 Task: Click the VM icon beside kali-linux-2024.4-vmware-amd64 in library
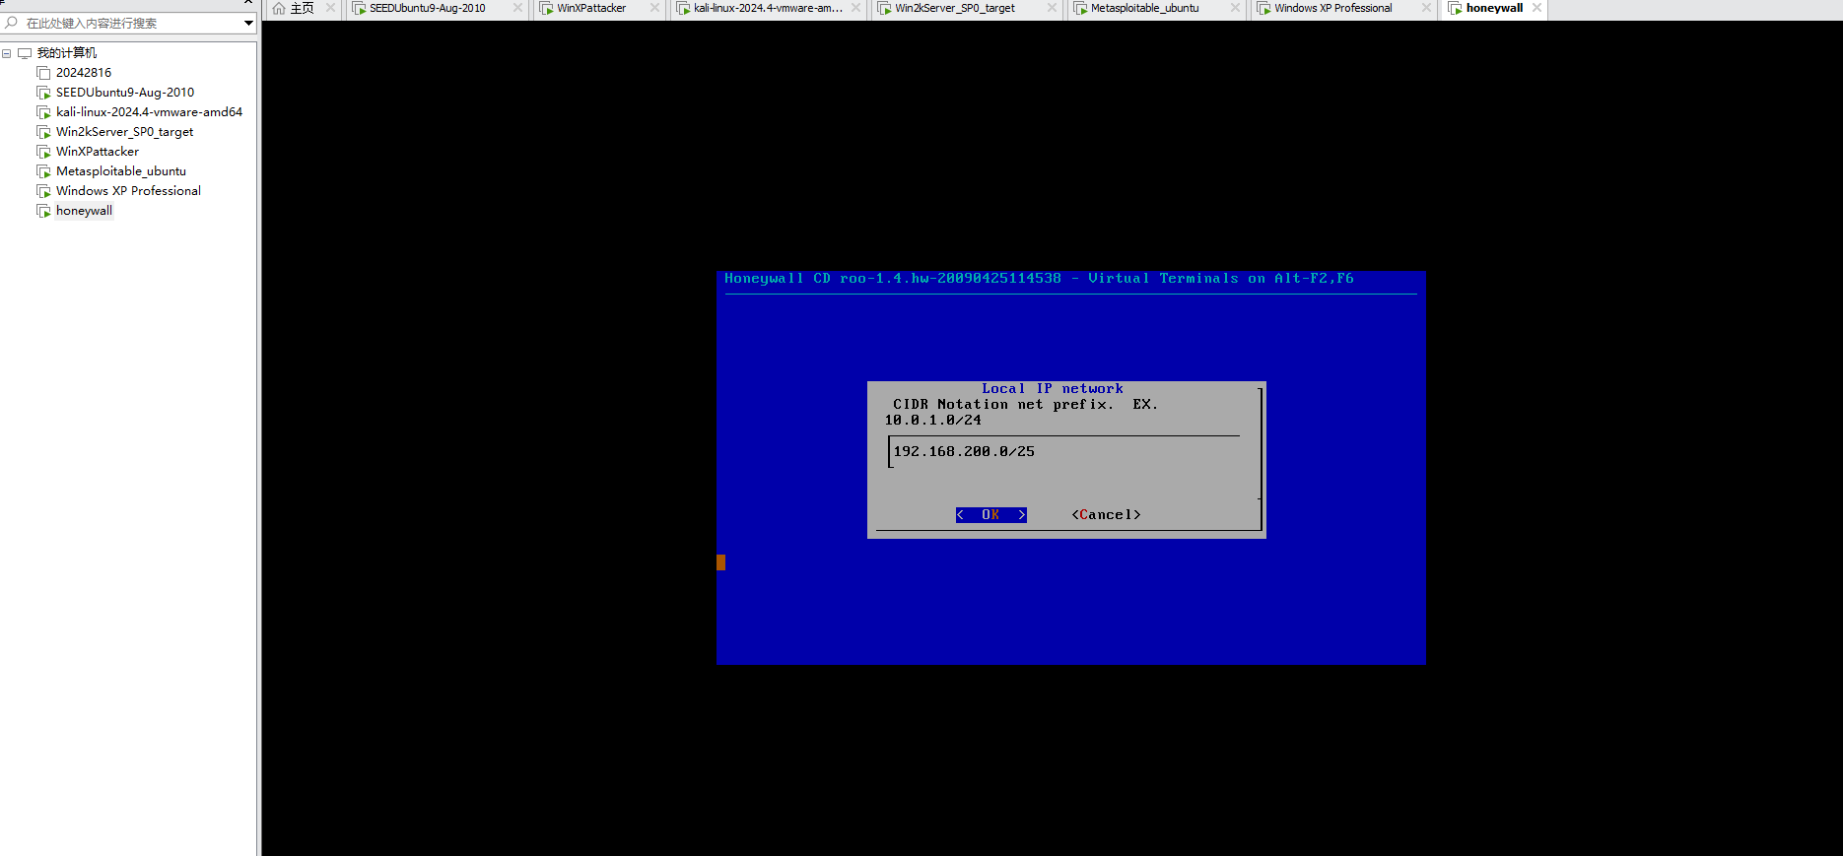tap(43, 112)
